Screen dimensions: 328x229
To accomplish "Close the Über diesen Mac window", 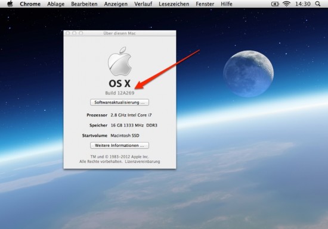I will coord(68,33).
